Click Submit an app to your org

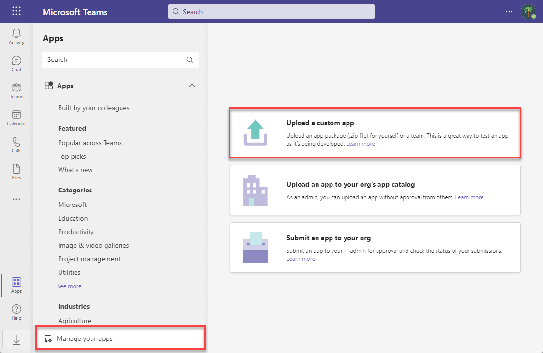[328, 238]
